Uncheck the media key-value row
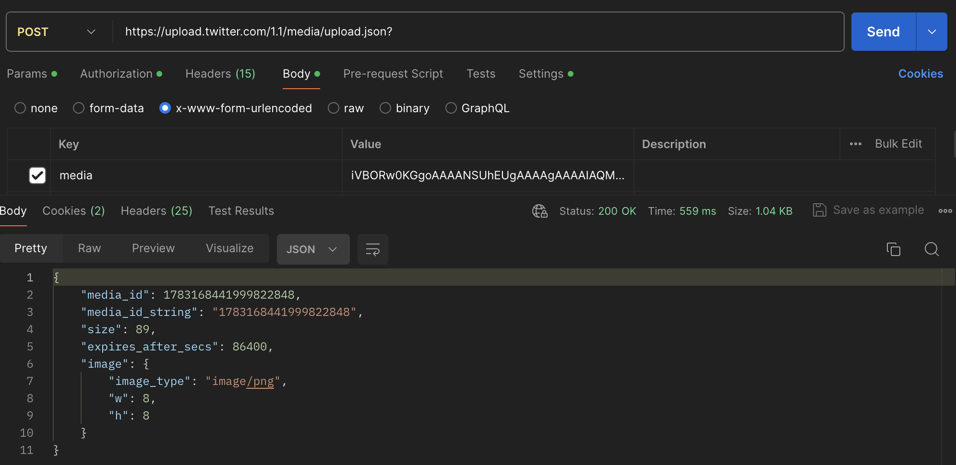This screenshot has height=465, width=956. click(37, 175)
